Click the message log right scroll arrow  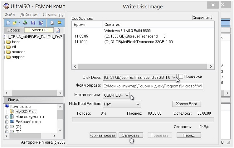tap(211, 66)
